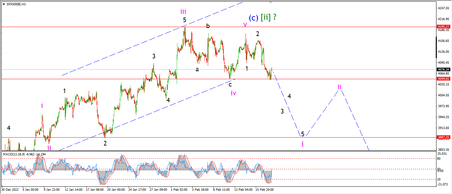This screenshot has height=194, width=452.
Task: Select the pink iii wave label at top
Action: click(x=183, y=12)
